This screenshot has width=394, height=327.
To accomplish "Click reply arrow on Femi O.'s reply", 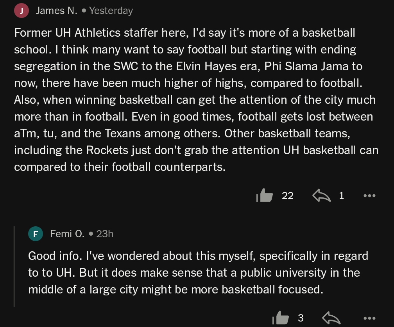I will tap(331, 318).
